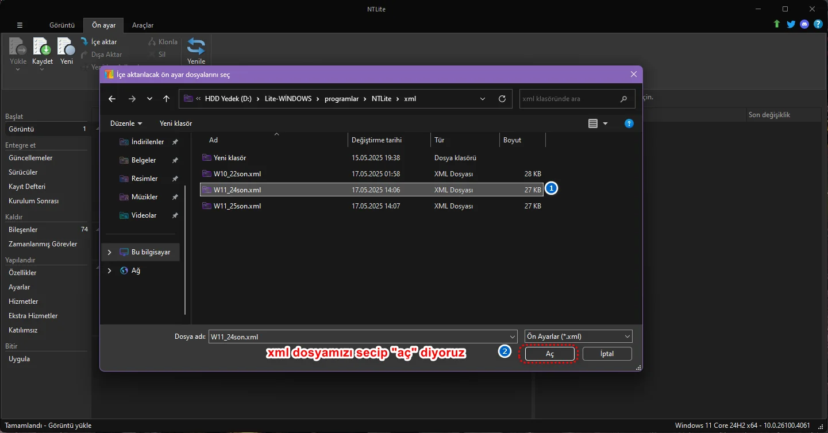Open the Kaydet dropdown arrow

tap(43, 69)
